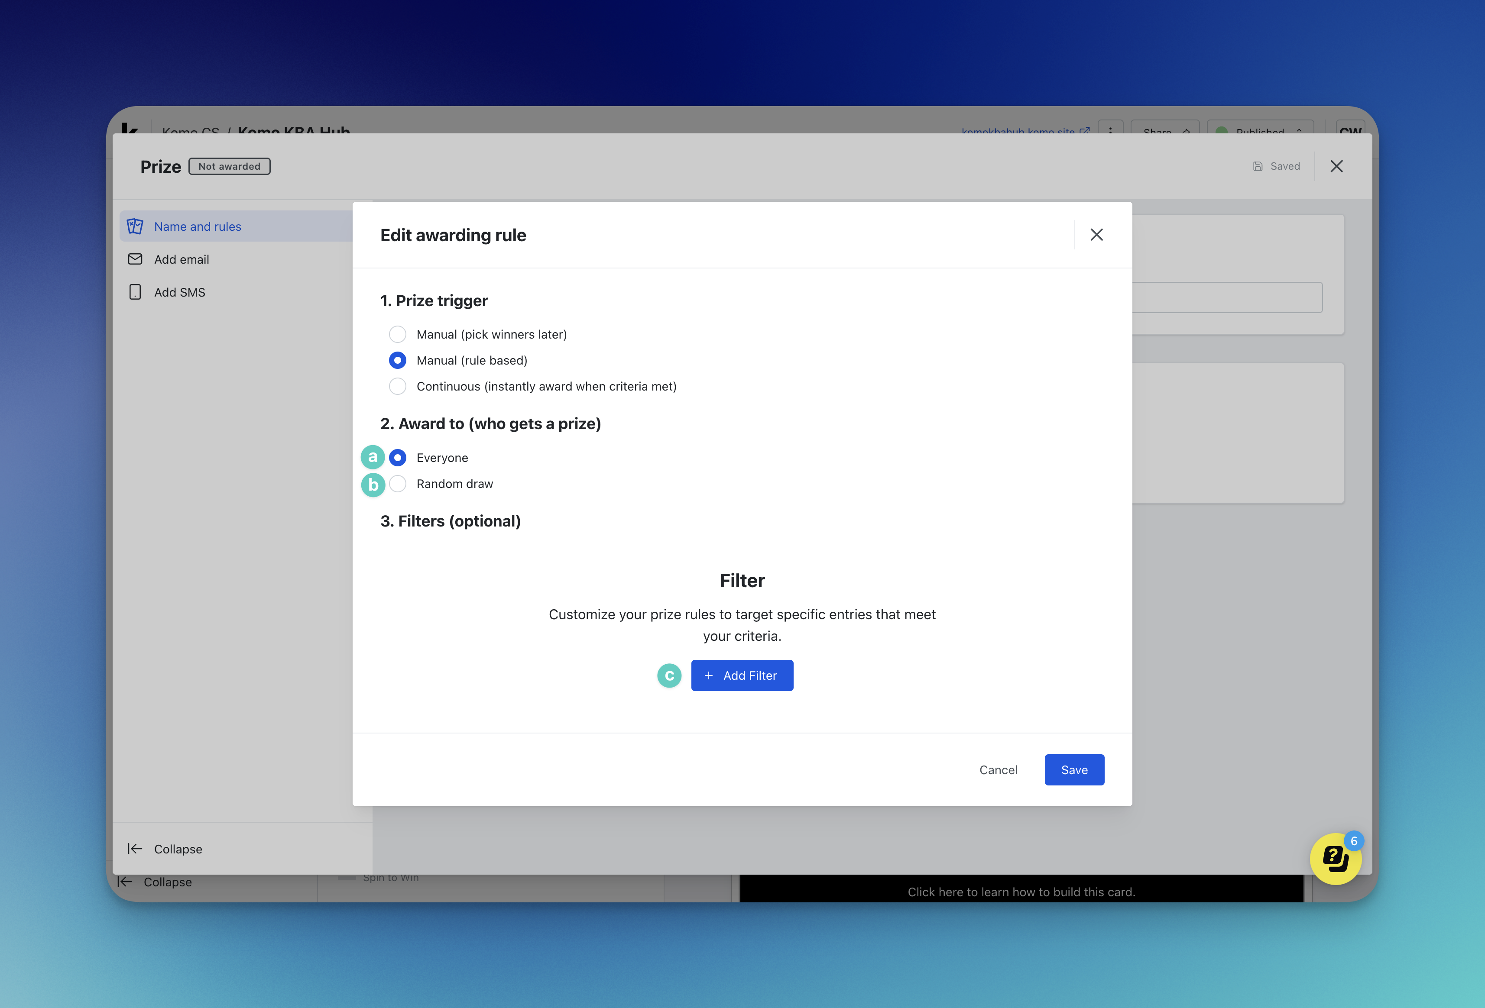The width and height of the screenshot is (1485, 1008).
Task: Close the Edit awarding rule dialog
Action: (x=1096, y=234)
